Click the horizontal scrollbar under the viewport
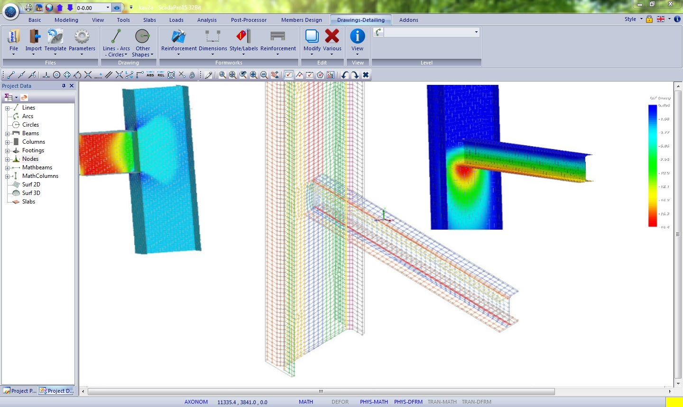Screen dimensions: 683x407 coord(321,392)
